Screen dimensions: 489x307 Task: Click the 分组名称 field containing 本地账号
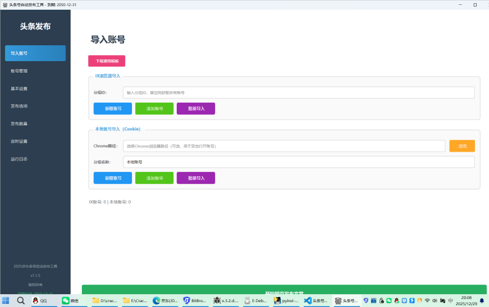pos(299,162)
